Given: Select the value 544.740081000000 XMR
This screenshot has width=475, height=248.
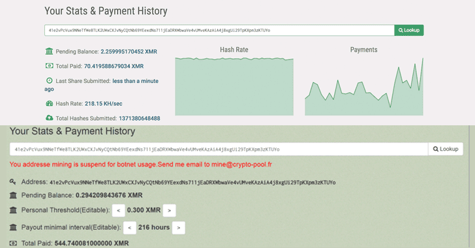Looking at the screenshot, I should pyautogui.click(x=91, y=243).
